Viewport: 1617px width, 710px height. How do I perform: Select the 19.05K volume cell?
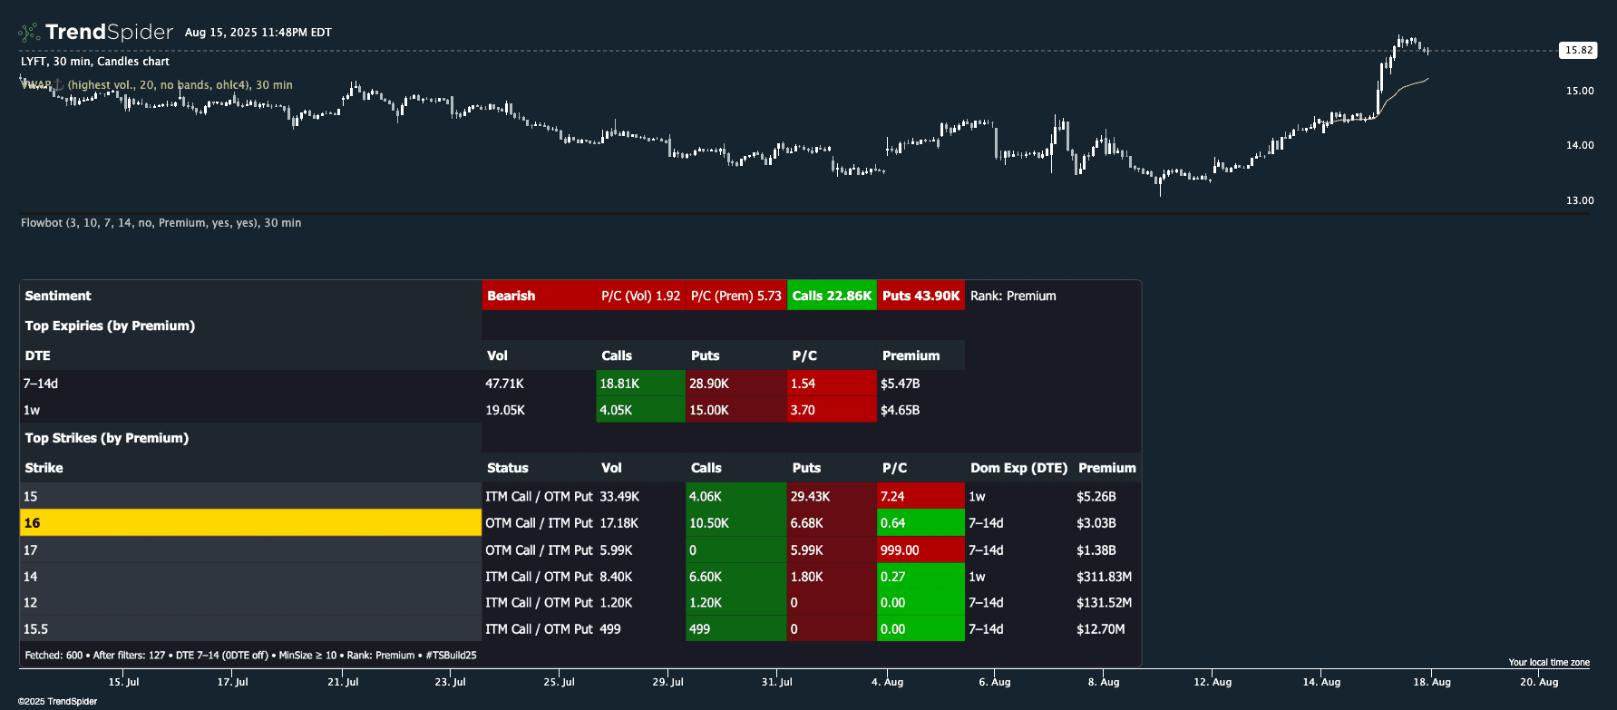pyautogui.click(x=504, y=410)
